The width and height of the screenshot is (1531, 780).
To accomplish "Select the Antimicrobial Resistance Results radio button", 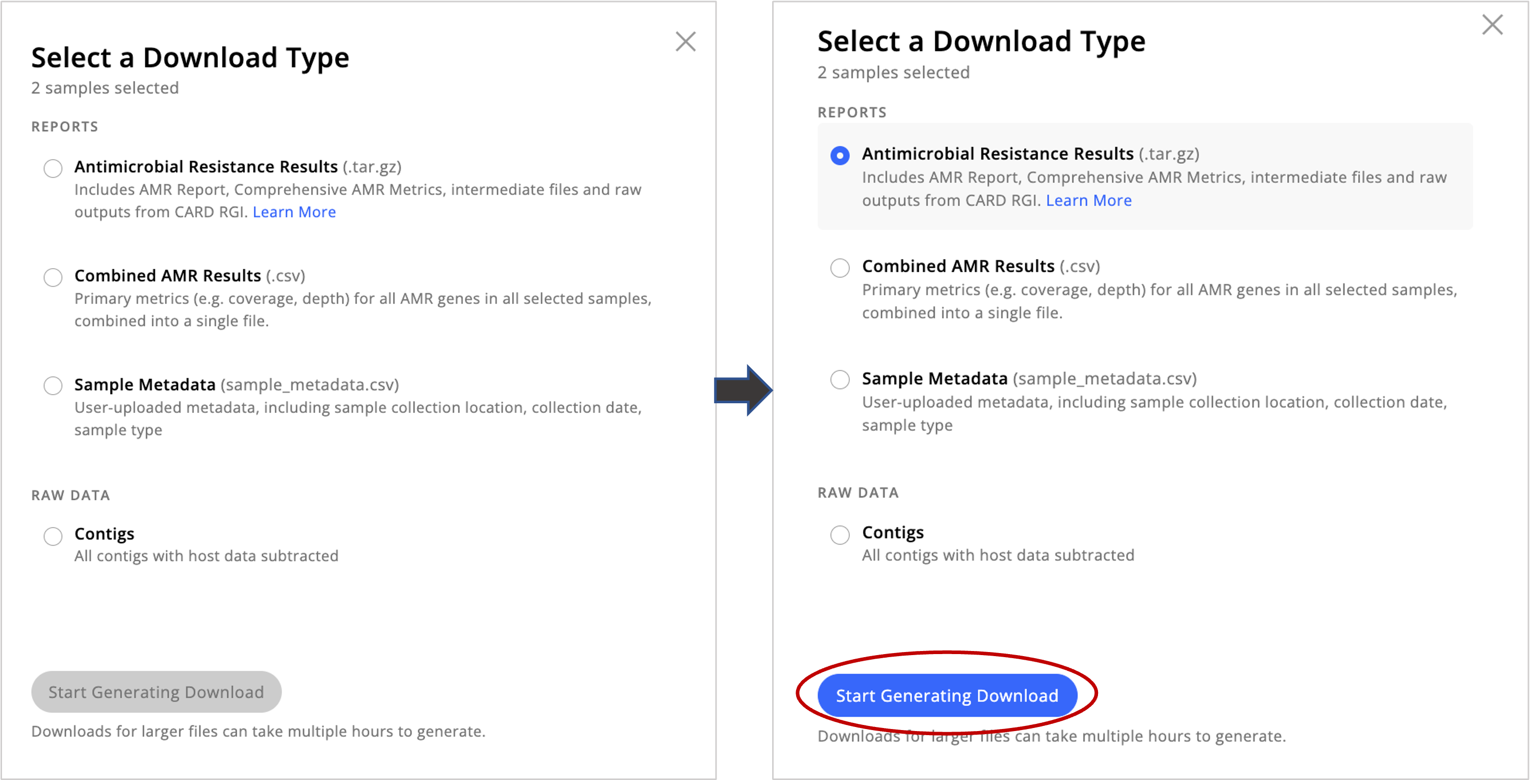I will coord(53,168).
